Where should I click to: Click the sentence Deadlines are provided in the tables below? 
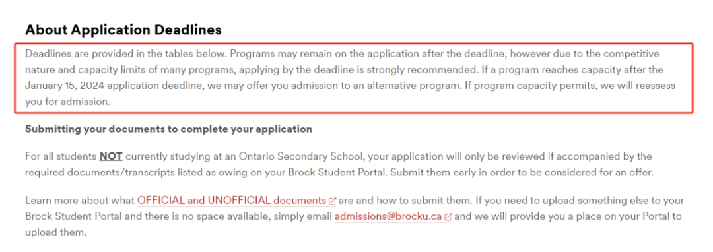(126, 54)
